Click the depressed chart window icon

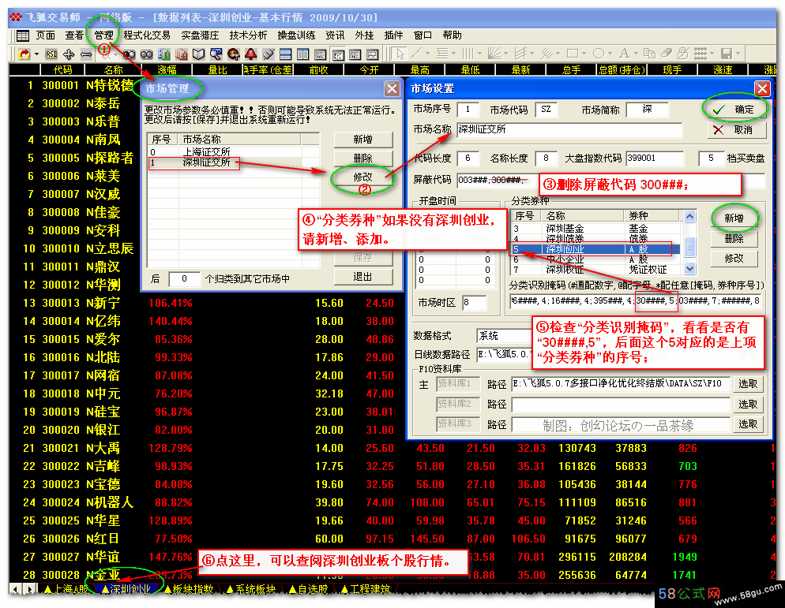click(338, 54)
